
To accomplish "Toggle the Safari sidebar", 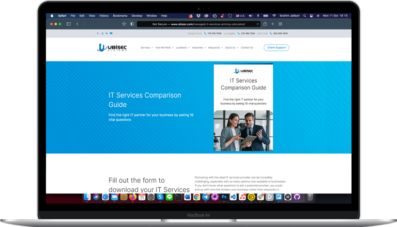I will click(x=69, y=24).
